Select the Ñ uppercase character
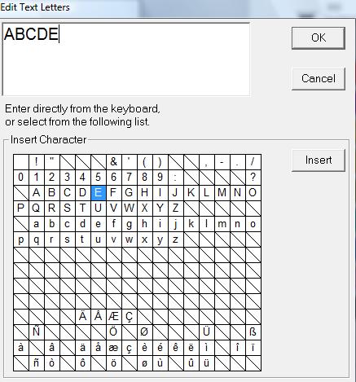 [x=37, y=332]
